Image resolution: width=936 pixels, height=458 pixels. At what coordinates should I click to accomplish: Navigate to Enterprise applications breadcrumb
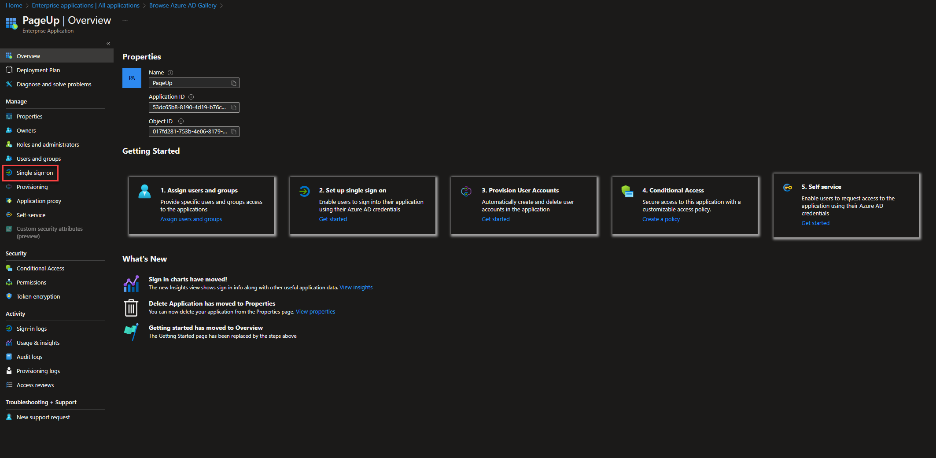tap(85, 5)
